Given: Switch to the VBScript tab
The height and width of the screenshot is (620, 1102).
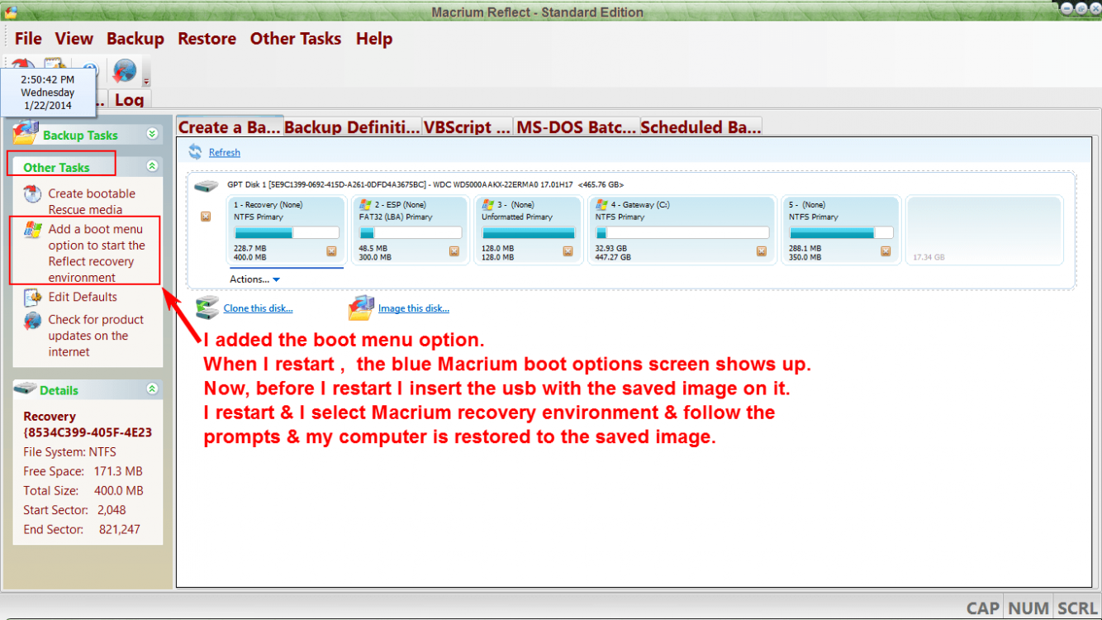Looking at the screenshot, I should click(468, 126).
